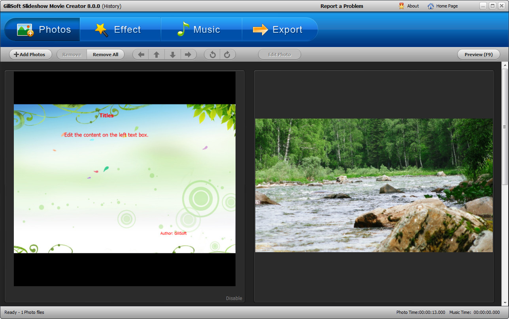This screenshot has width=509, height=319.
Task: Click the Photo Time status text
Action: pyautogui.click(x=420, y=312)
